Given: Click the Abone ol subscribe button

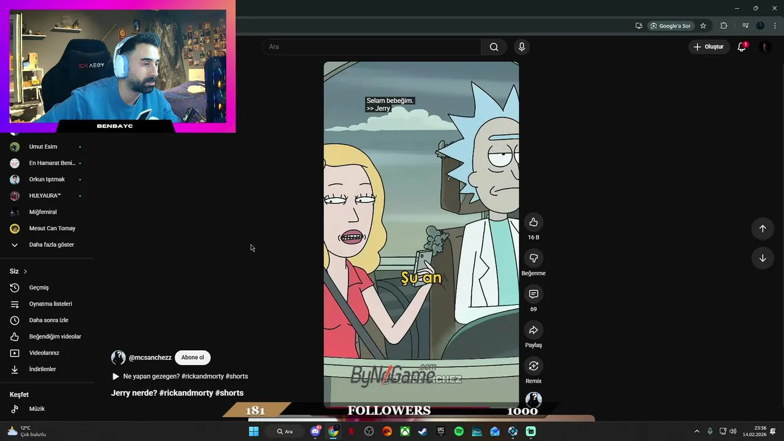Looking at the screenshot, I should click(192, 358).
